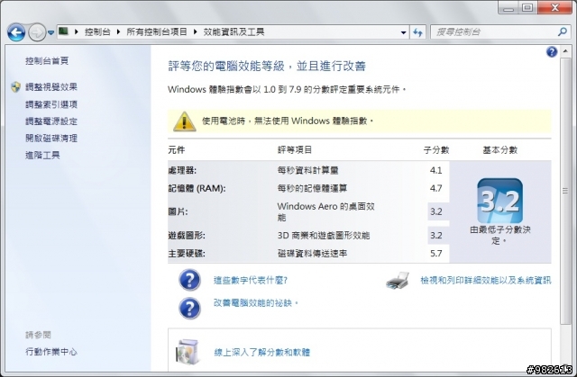The image size is (577, 377).
Task: Open 這些數字代表什麼? link
Action: click(x=251, y=281)
